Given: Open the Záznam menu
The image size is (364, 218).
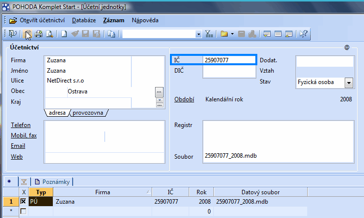Looking at the screenshot, I should [x=114, y=20].
